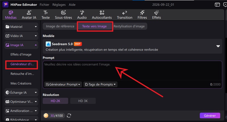The width and height of the screenshot is (227, 122).
Task: Select Retouche d'im... in sidebar
Action: click(22, 74)
